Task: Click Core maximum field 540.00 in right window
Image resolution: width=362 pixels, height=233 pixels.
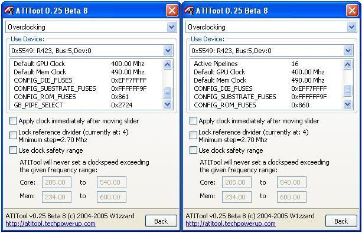Action: 292,182
